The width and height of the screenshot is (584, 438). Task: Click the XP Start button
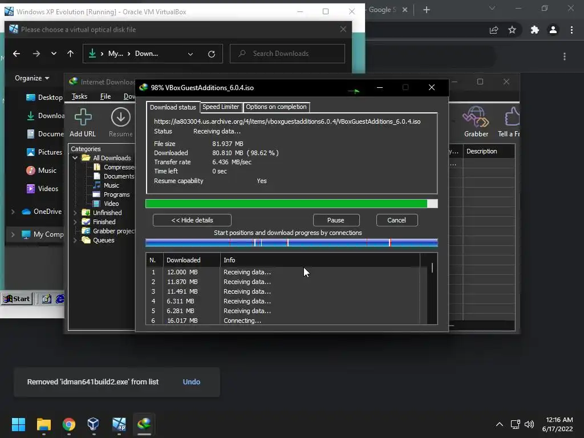click(x=17, y=299)
